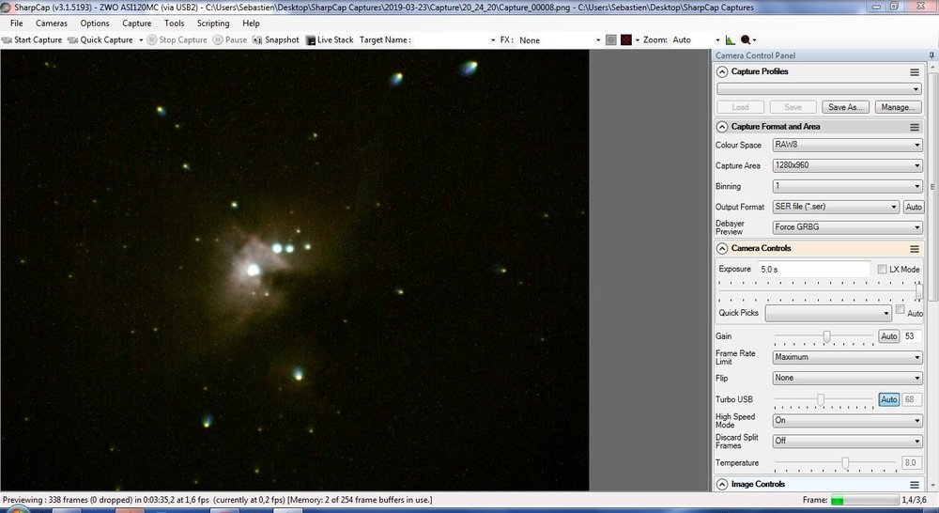Launch Quick Capture
Screen dimensions: 939x513
[x=100, y=39]
